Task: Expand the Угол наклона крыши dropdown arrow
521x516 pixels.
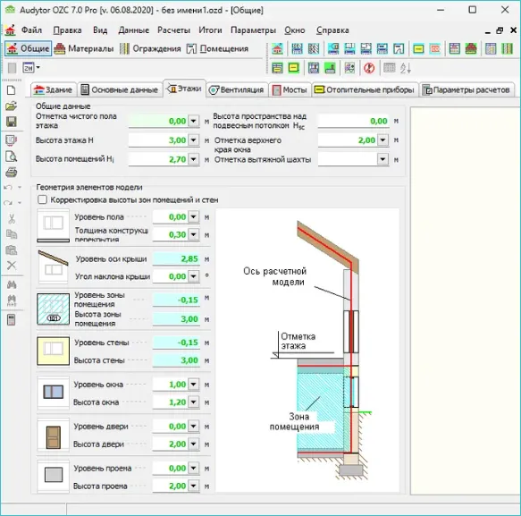Action: pos(193,276)
